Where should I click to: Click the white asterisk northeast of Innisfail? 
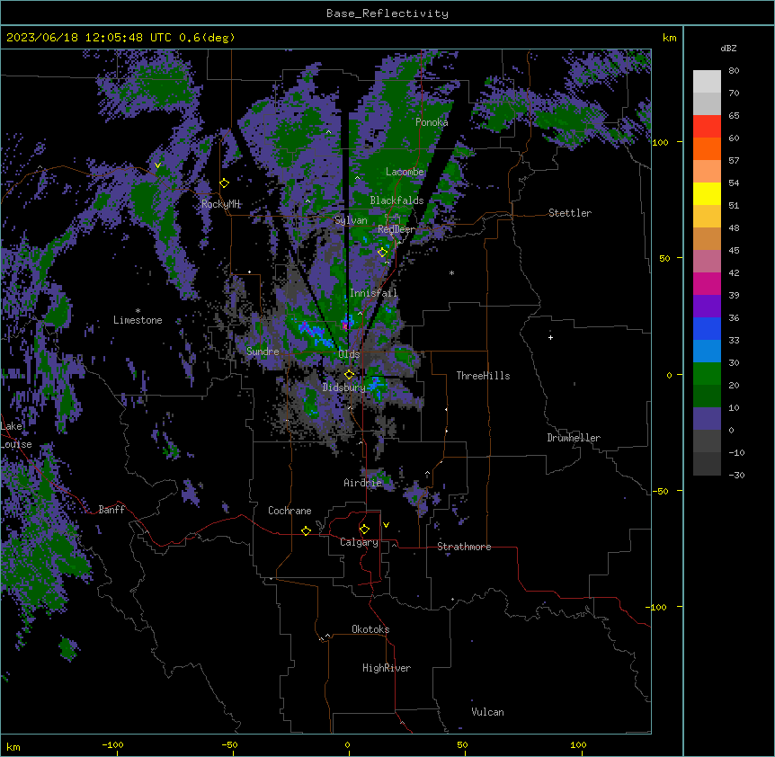tap(451, 272)
